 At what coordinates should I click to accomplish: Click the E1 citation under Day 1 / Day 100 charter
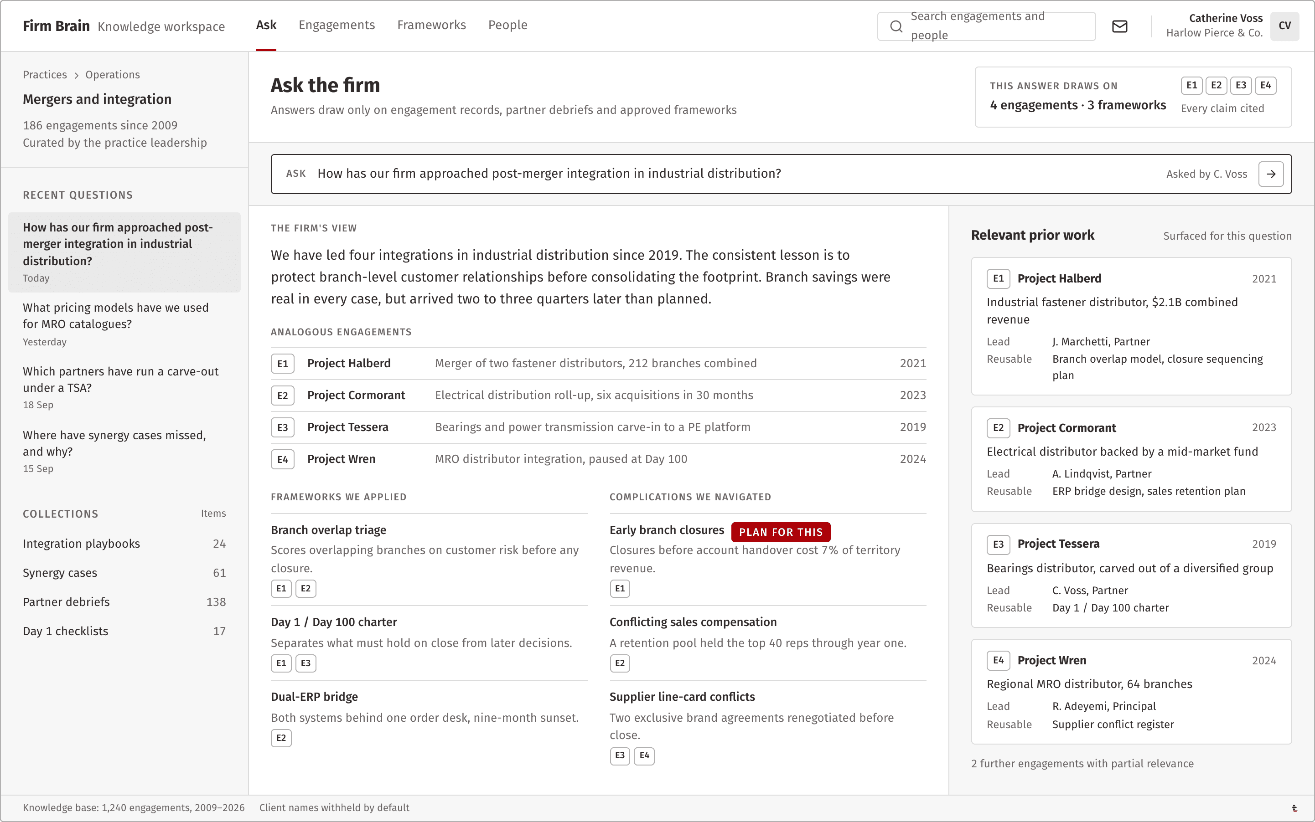point(281,663)
